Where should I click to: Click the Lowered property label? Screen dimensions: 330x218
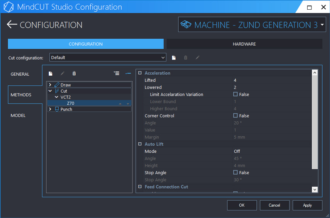(153, 87)
